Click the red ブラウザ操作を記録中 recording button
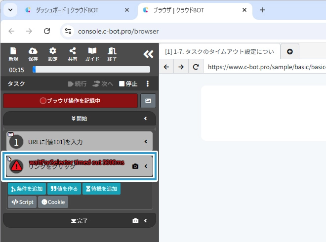 tap(70, 101)
